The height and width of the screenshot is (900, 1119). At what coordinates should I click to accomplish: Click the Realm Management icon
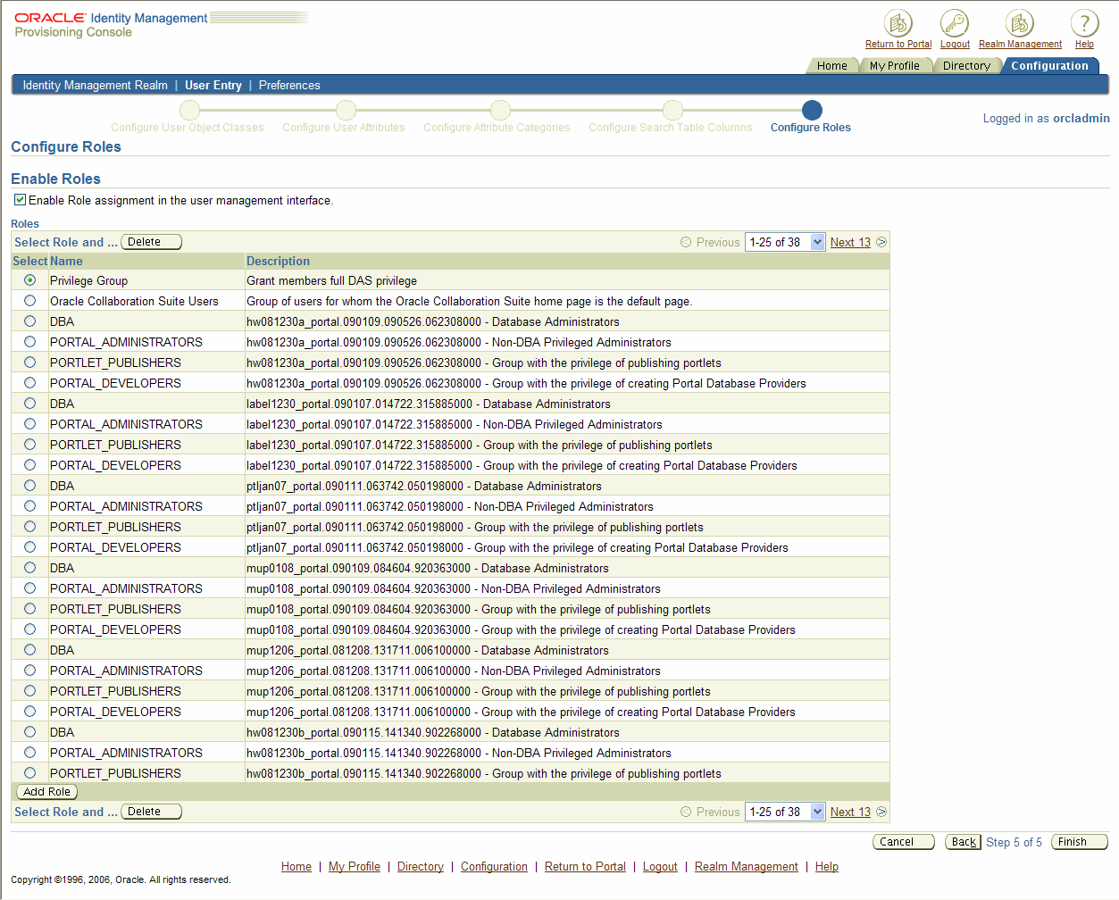tap(1019, 23)
